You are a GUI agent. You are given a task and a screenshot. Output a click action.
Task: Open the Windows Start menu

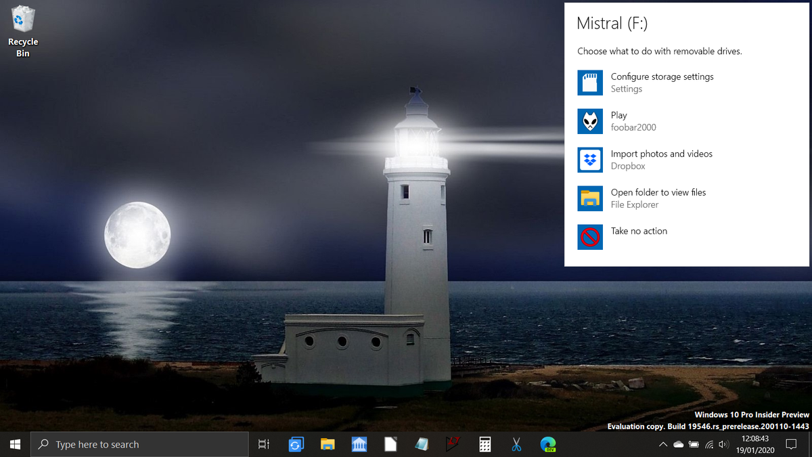tap(15, 444)
